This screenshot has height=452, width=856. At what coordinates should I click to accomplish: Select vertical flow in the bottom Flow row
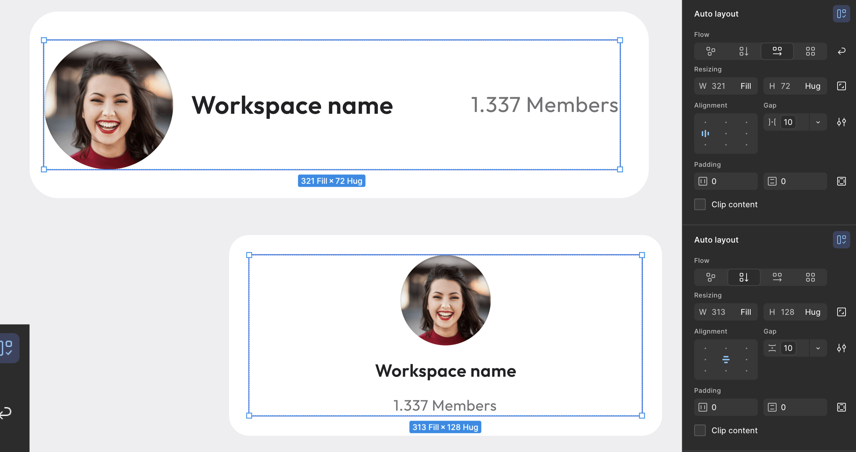pos(744,277)
